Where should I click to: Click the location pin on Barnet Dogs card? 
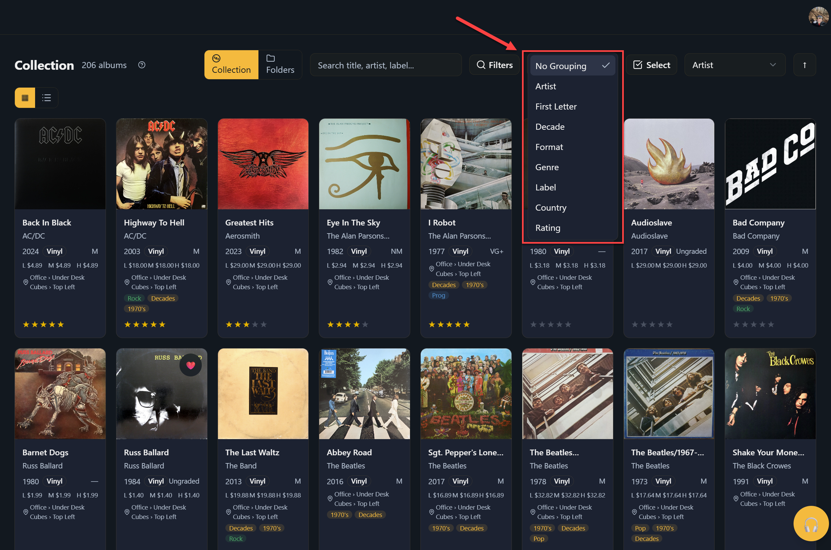[x=26, y=512]
